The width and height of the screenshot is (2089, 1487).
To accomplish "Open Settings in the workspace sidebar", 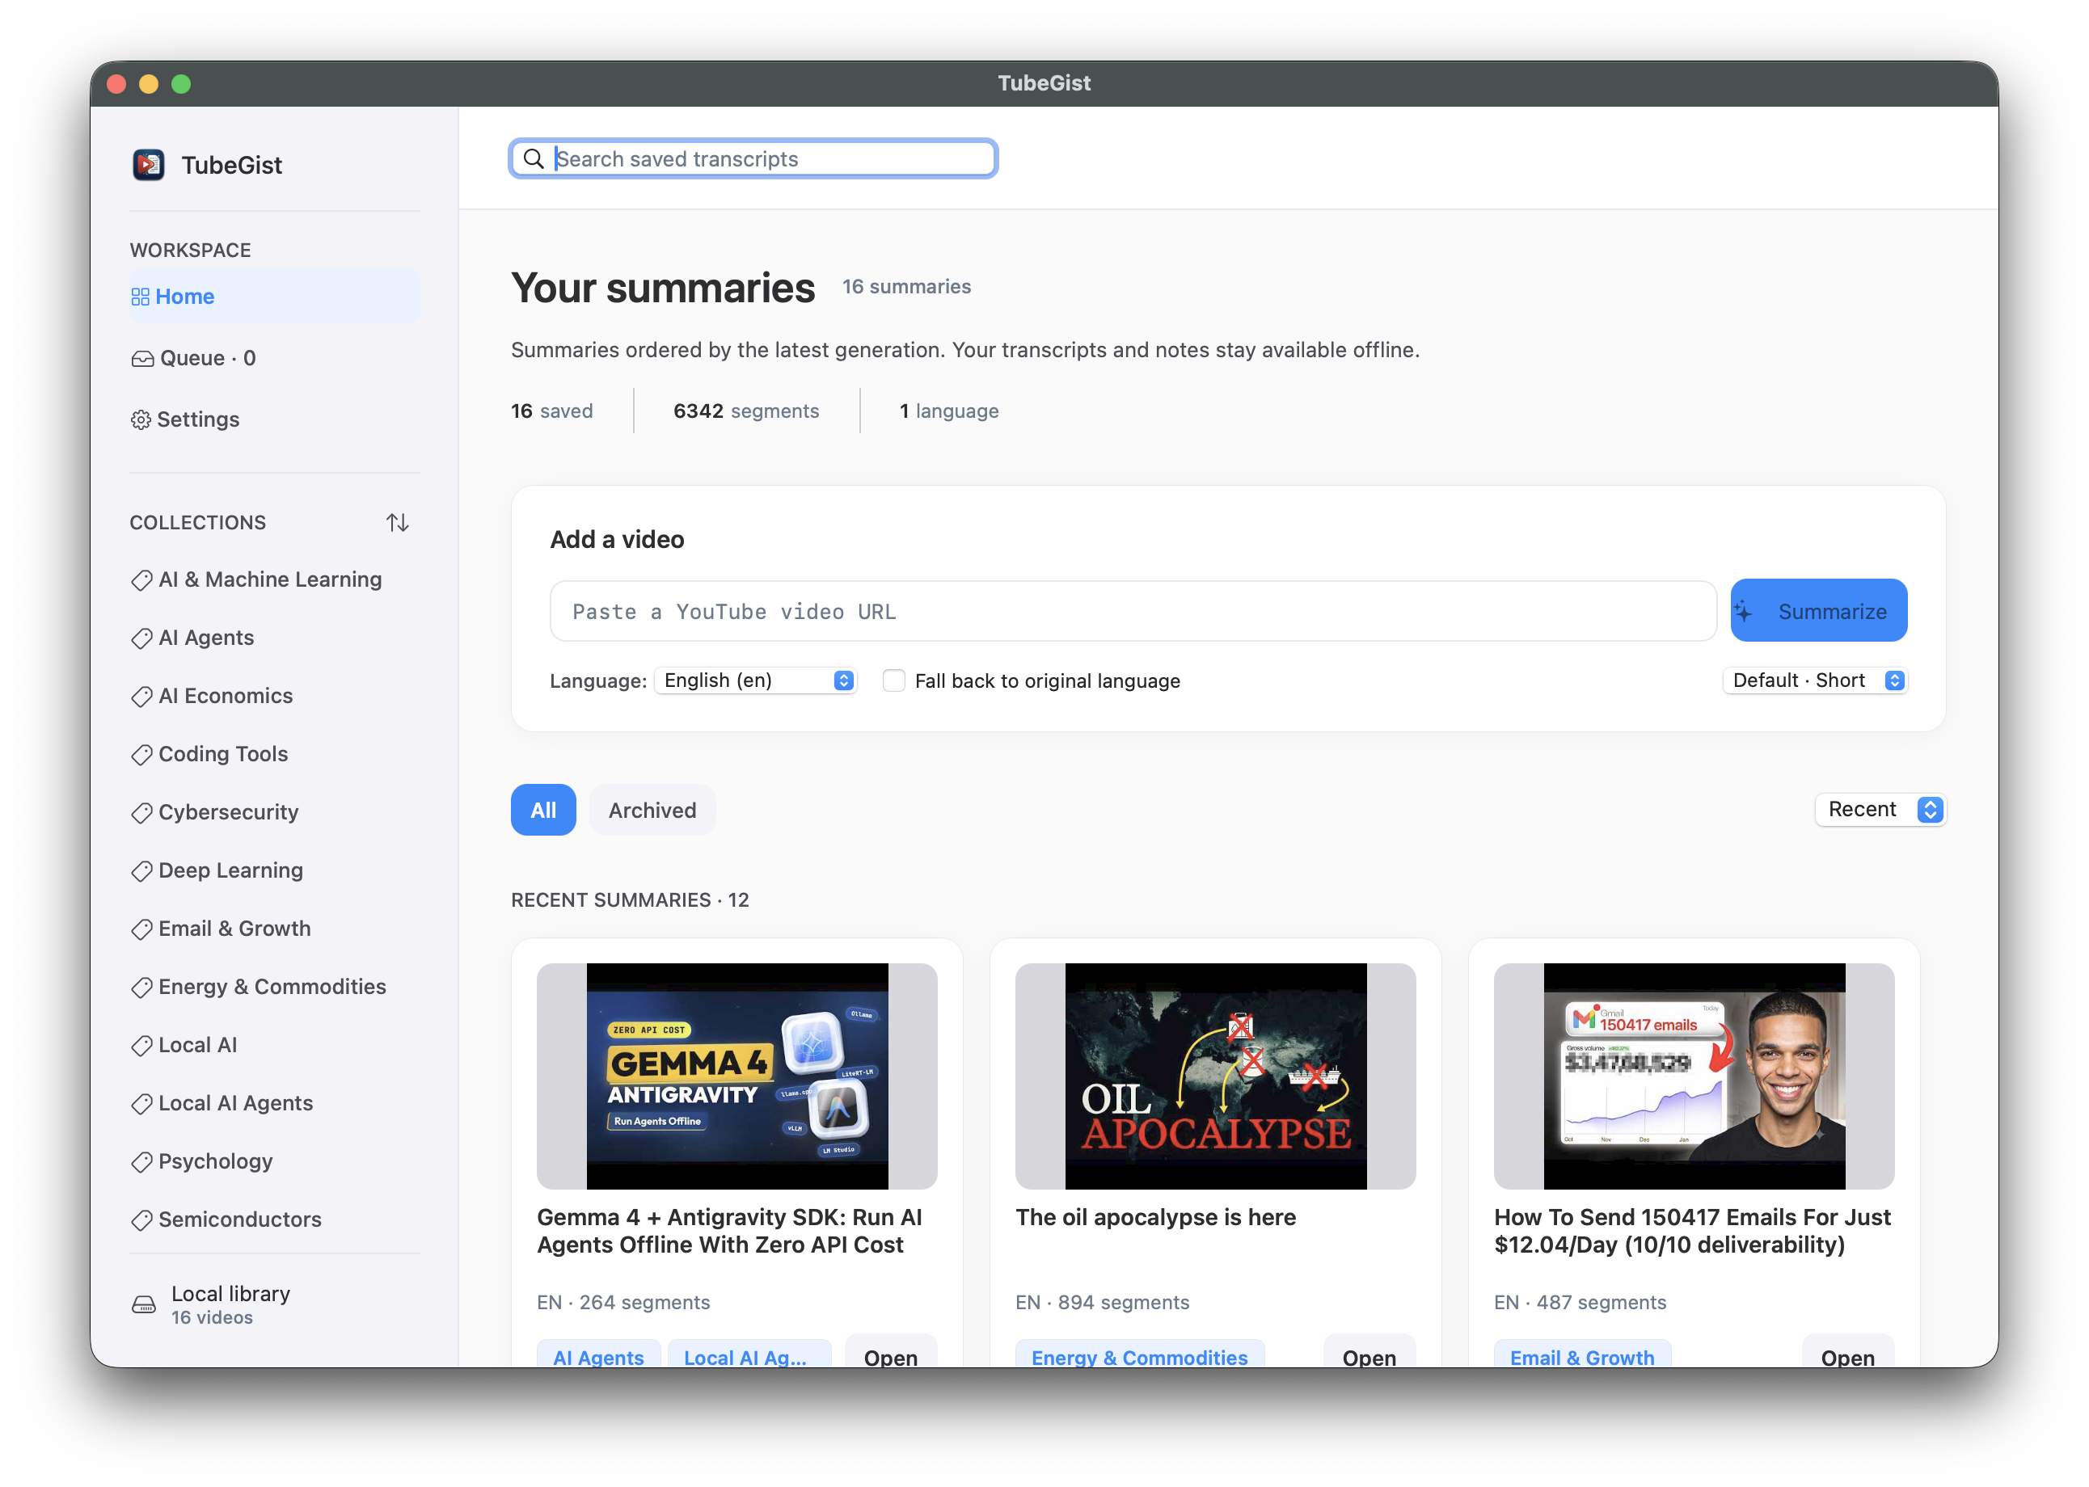I will click(275, 419).
